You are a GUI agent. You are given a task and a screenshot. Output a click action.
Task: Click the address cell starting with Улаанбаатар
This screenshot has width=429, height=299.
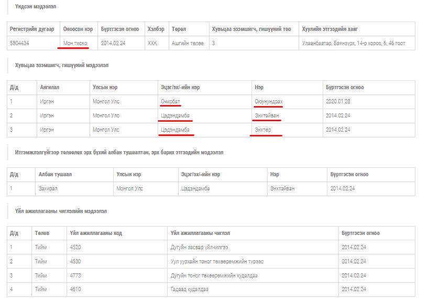353,43
